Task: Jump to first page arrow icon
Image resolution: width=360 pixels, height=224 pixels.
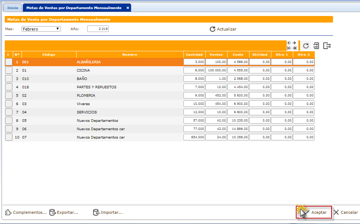Action: [x=289, y=48]
